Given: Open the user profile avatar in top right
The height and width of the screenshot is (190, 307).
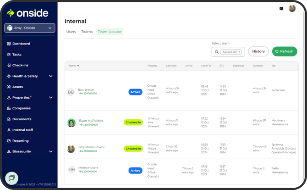Looking at the screenshot, I should coord(292,9).
